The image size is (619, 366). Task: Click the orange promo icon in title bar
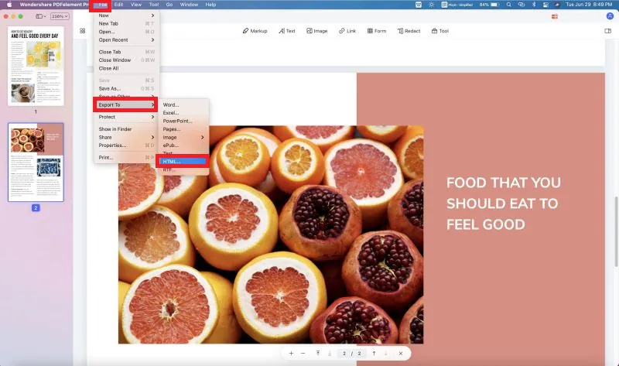555,16
